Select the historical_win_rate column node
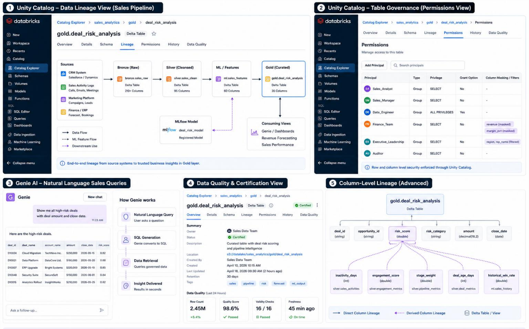The image size is (529, 329). coord(501,282)
